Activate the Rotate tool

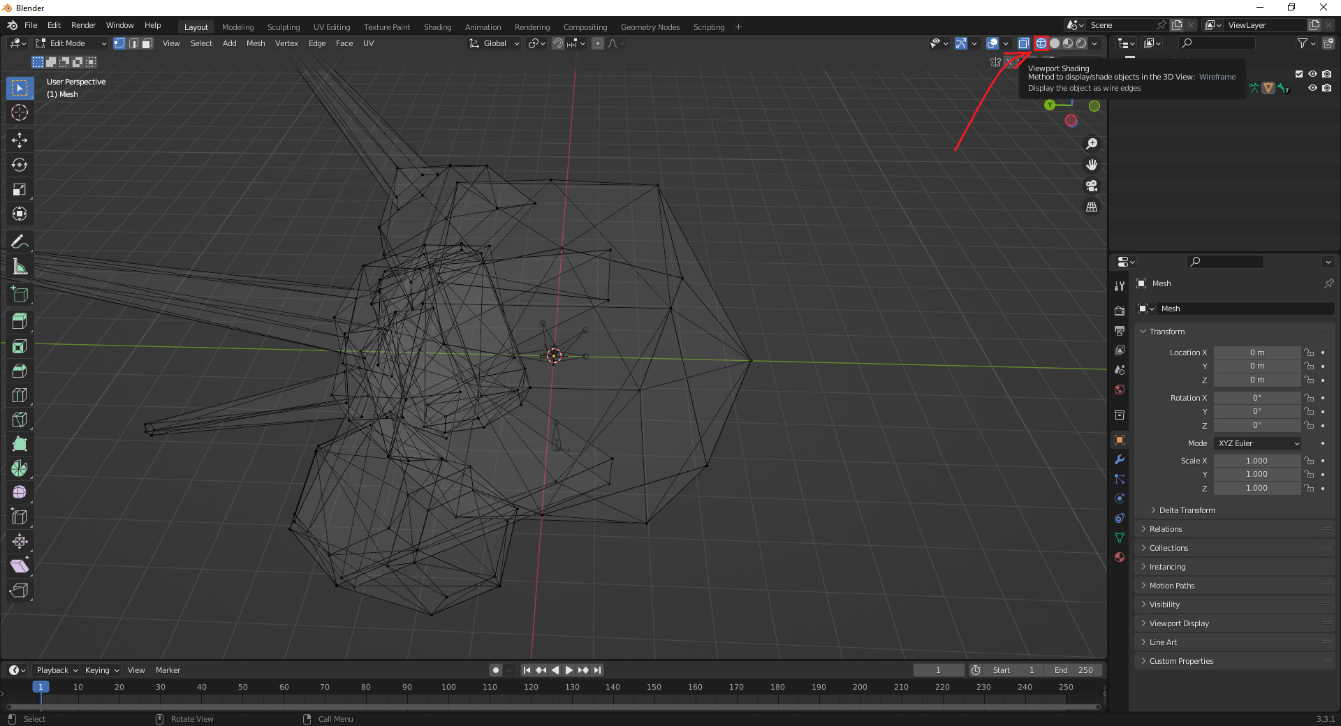[x=20, y=165]
